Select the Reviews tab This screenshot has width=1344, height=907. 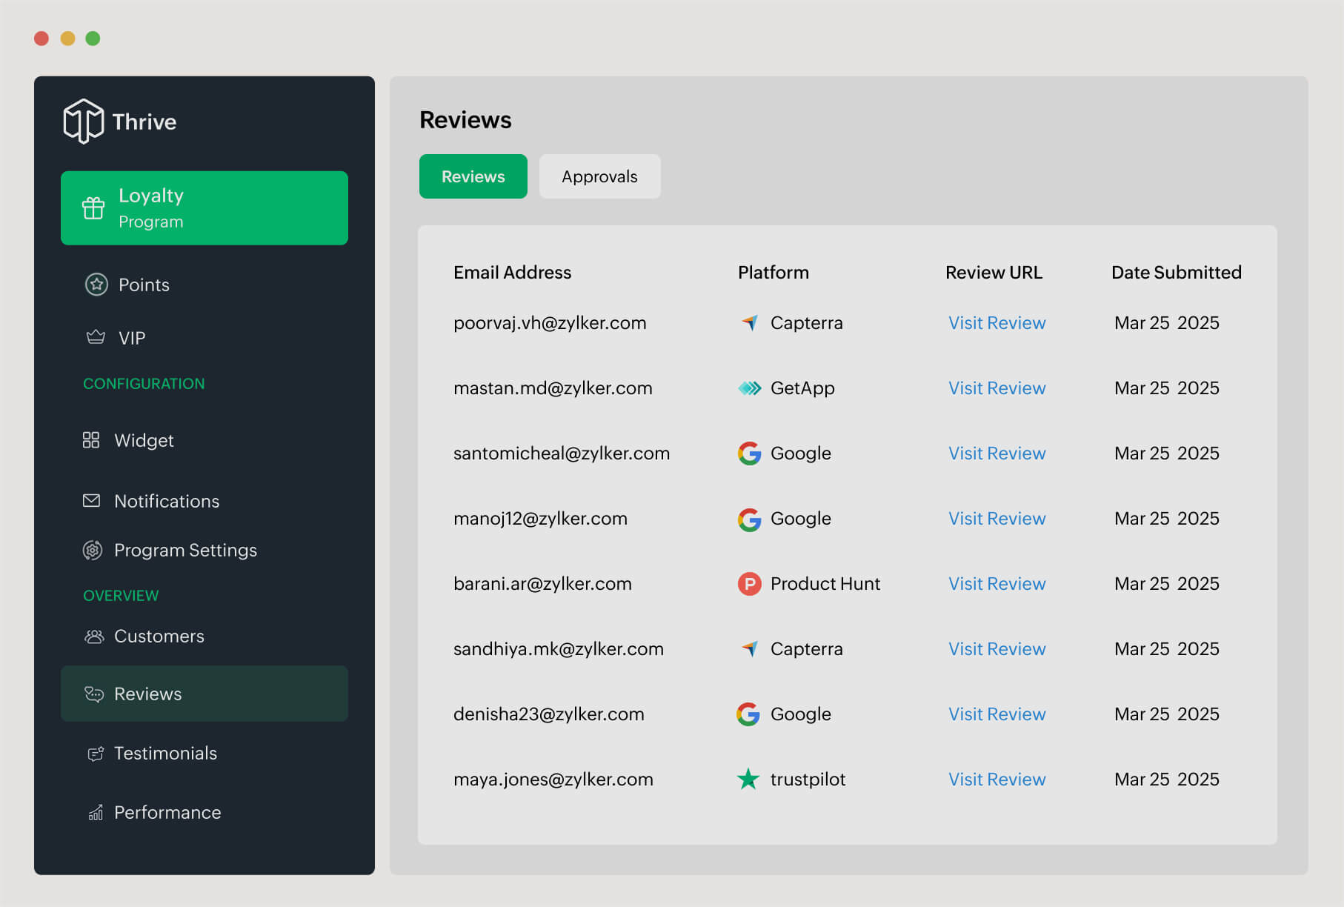point(473,176)
